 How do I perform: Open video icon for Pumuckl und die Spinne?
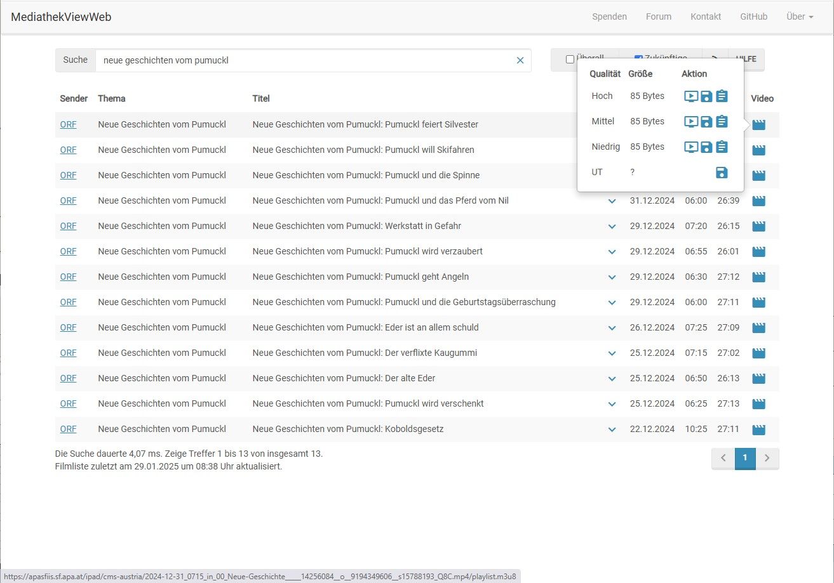click(758, 176)
